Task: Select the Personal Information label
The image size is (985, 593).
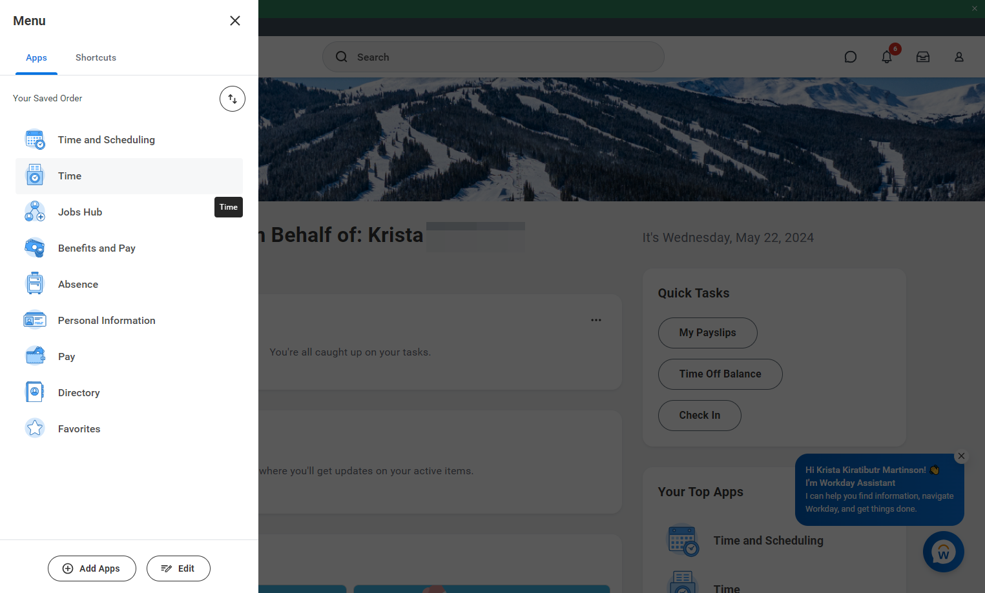Action: tap(107, 321)
